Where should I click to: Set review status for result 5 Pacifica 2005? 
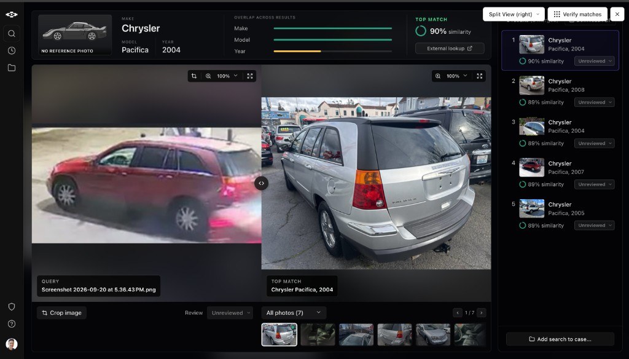click(595, 225)
